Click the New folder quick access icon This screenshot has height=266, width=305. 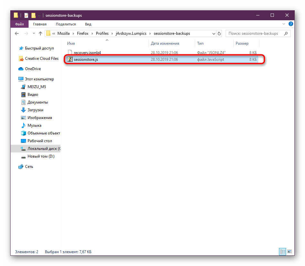33,15
